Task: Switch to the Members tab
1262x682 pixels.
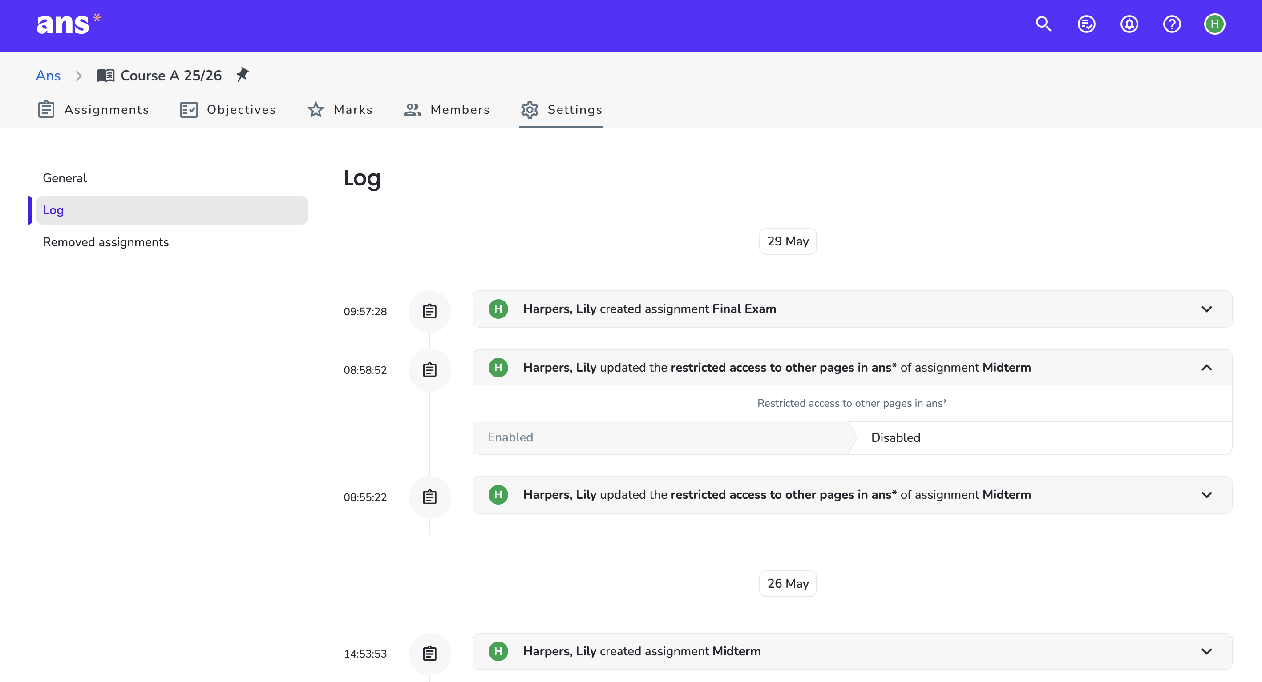Action: pos(446,110)
